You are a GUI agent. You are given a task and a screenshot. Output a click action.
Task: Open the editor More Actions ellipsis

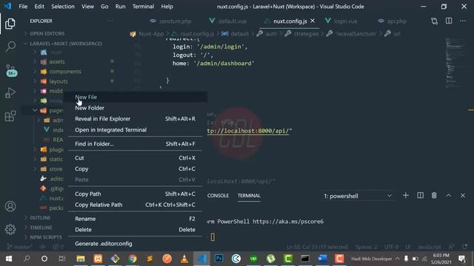[x=463, y=21]
